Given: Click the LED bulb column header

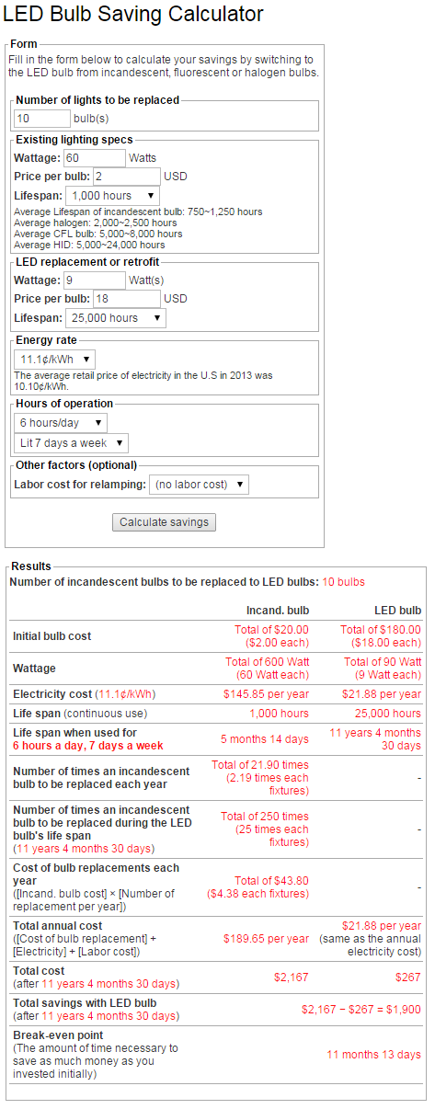Looking at the screenshot, I should coord(397,611).
